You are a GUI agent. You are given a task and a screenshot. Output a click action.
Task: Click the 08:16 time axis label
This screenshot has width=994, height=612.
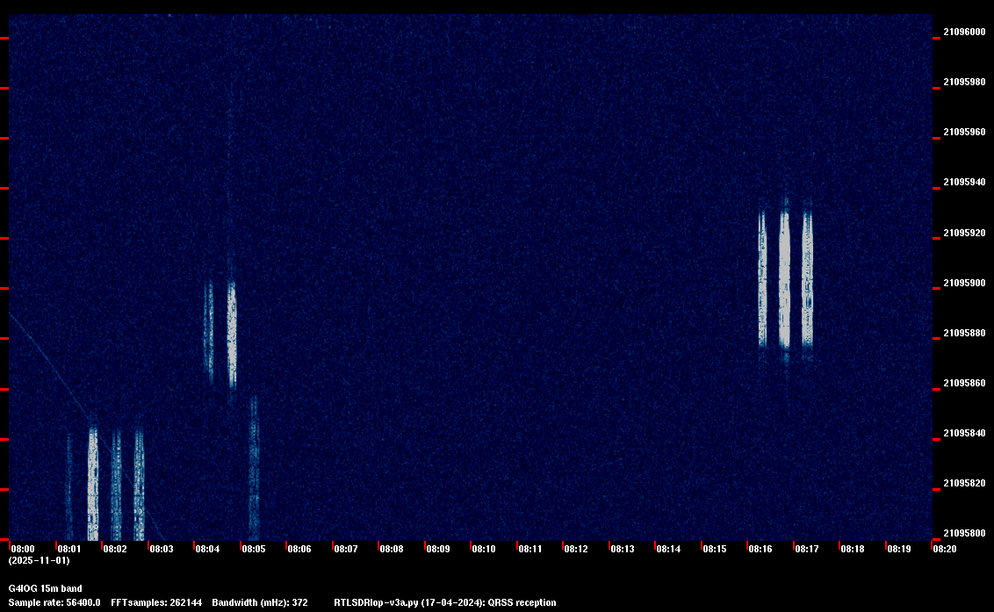click(760, 549)
